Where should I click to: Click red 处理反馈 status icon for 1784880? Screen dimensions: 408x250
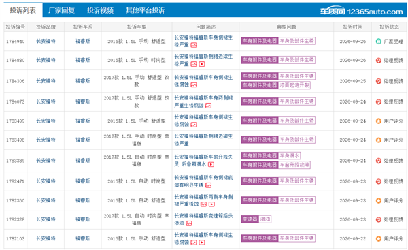pos(379,60)
